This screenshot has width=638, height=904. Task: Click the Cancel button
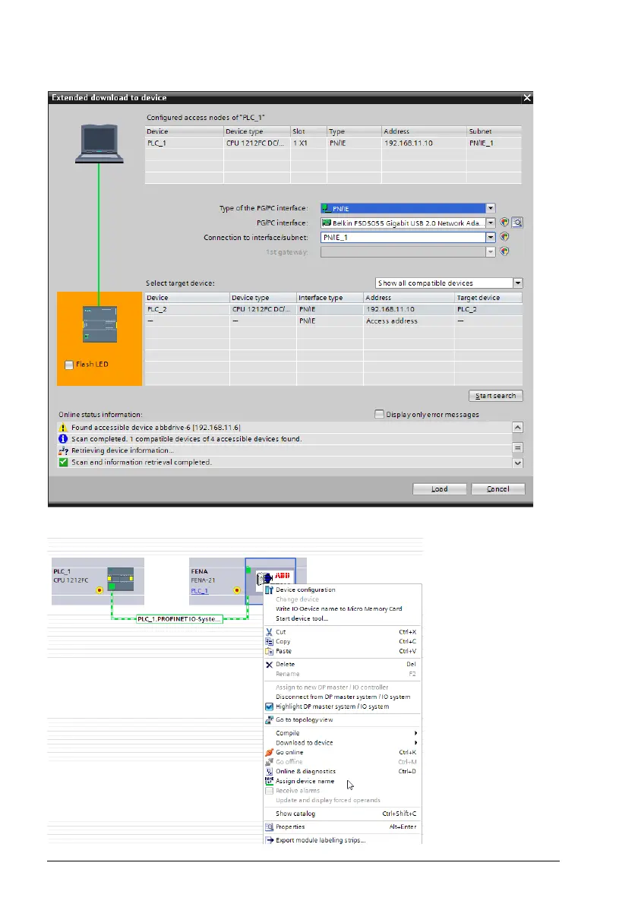pyautogui.click(x=498, y=489)
